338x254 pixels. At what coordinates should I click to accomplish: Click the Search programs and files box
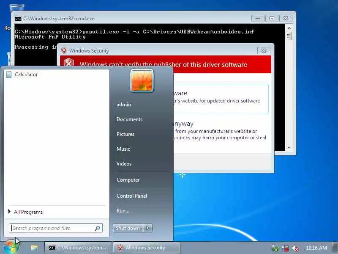[x=56, y=228]
